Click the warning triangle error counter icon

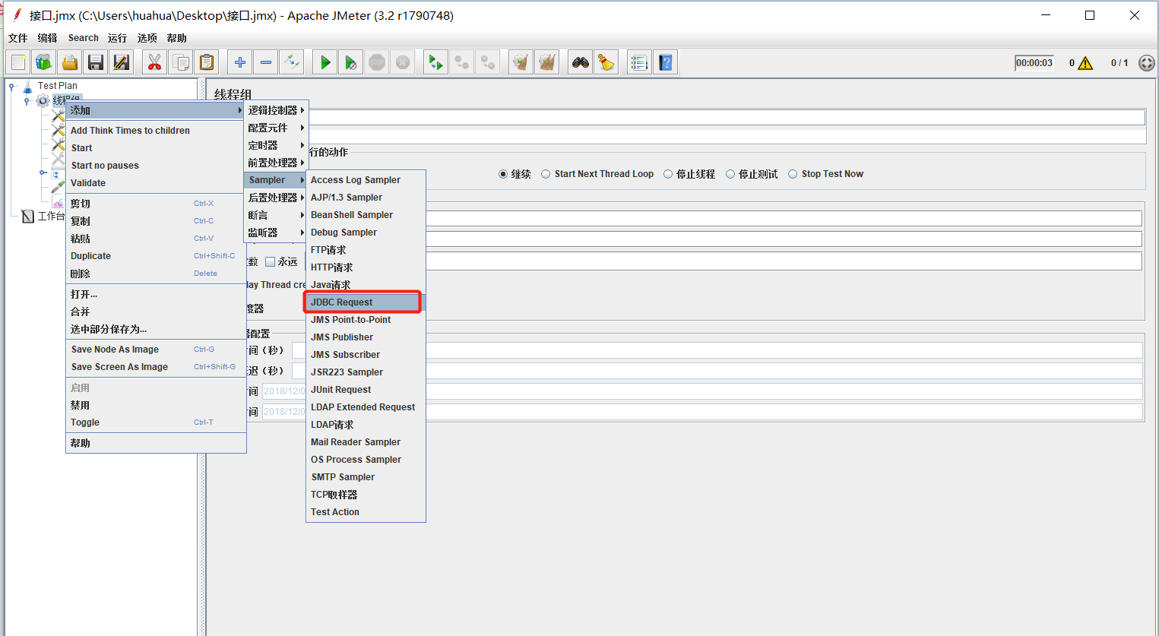1085,63
